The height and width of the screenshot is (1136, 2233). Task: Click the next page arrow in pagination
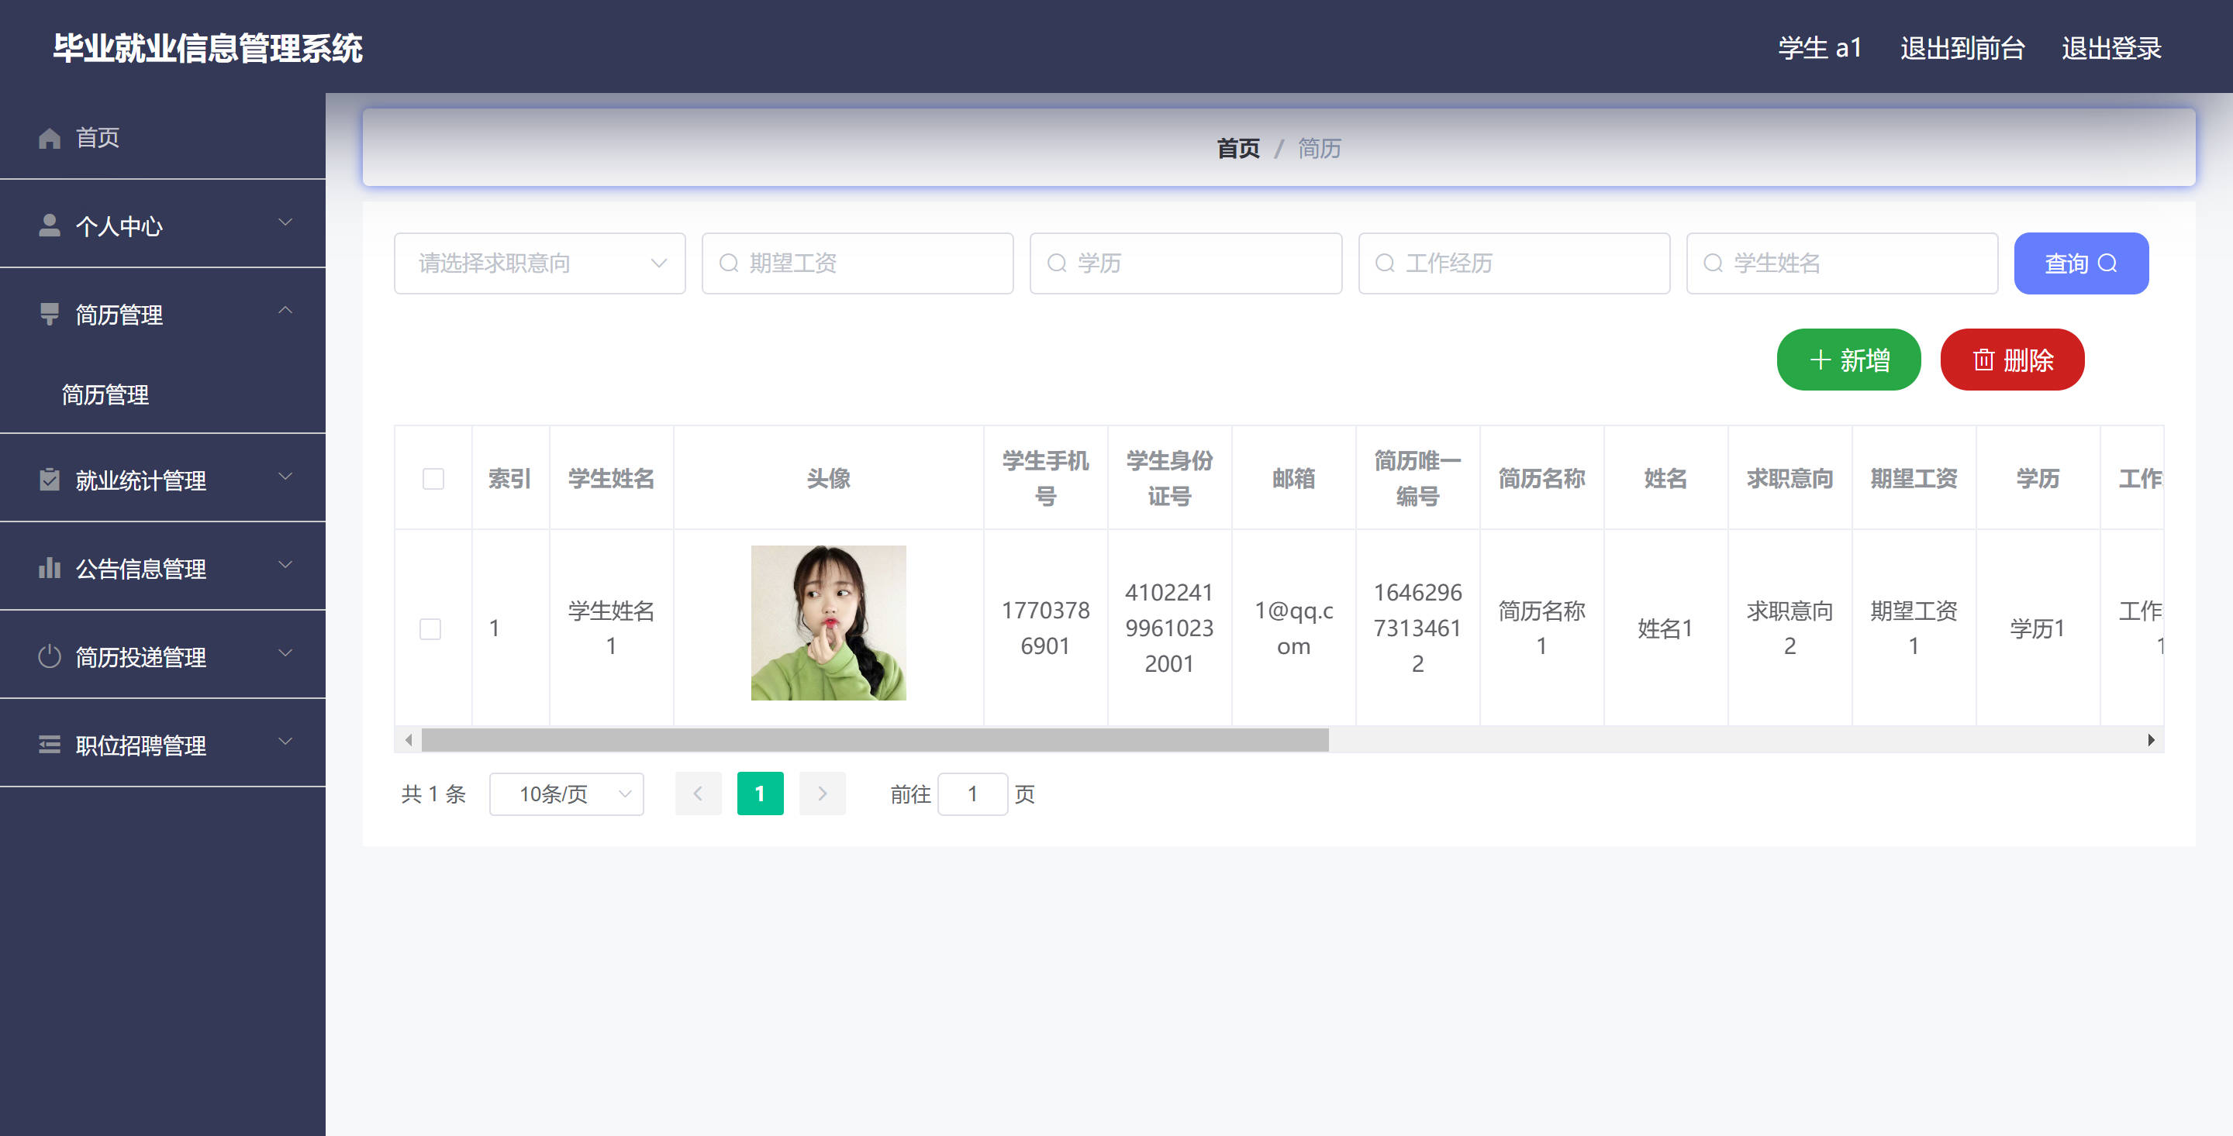point(822,793)
